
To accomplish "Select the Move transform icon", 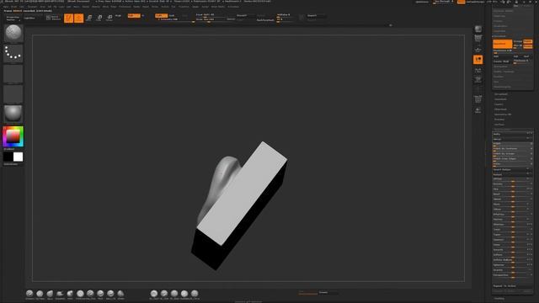I will click(x=89, y=18).
